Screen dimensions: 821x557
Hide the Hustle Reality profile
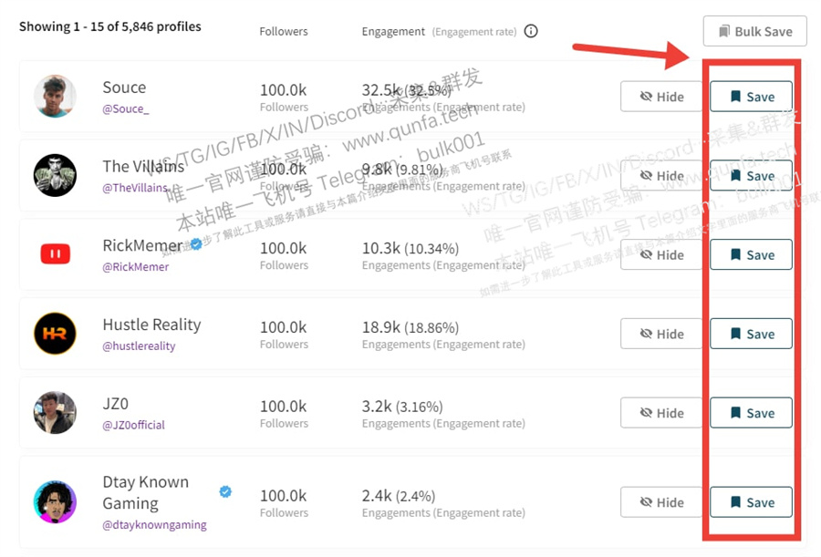point(661,334)
